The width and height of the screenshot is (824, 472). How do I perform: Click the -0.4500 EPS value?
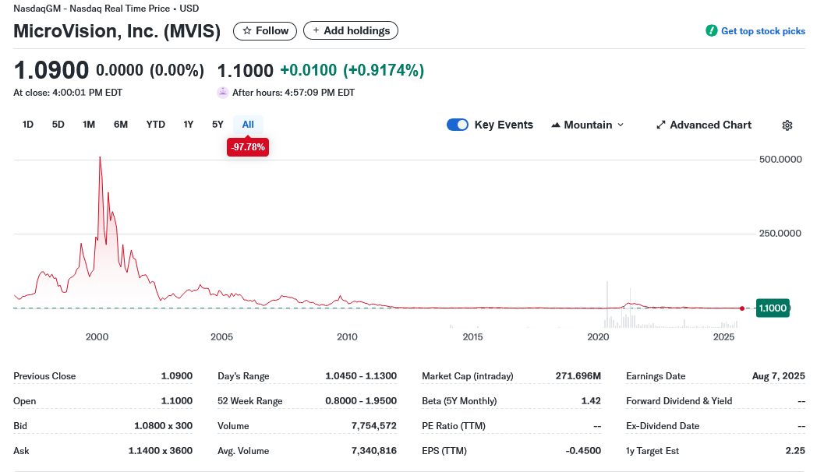583,451
